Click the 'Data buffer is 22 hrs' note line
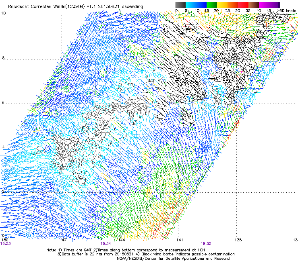This screenshot has width=298, height=261. (146, 254)
